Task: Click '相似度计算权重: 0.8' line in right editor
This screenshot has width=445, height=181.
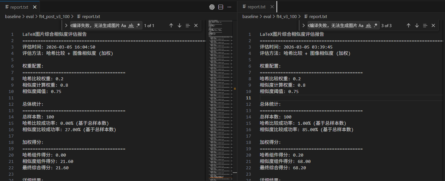Action: point(283,85)
